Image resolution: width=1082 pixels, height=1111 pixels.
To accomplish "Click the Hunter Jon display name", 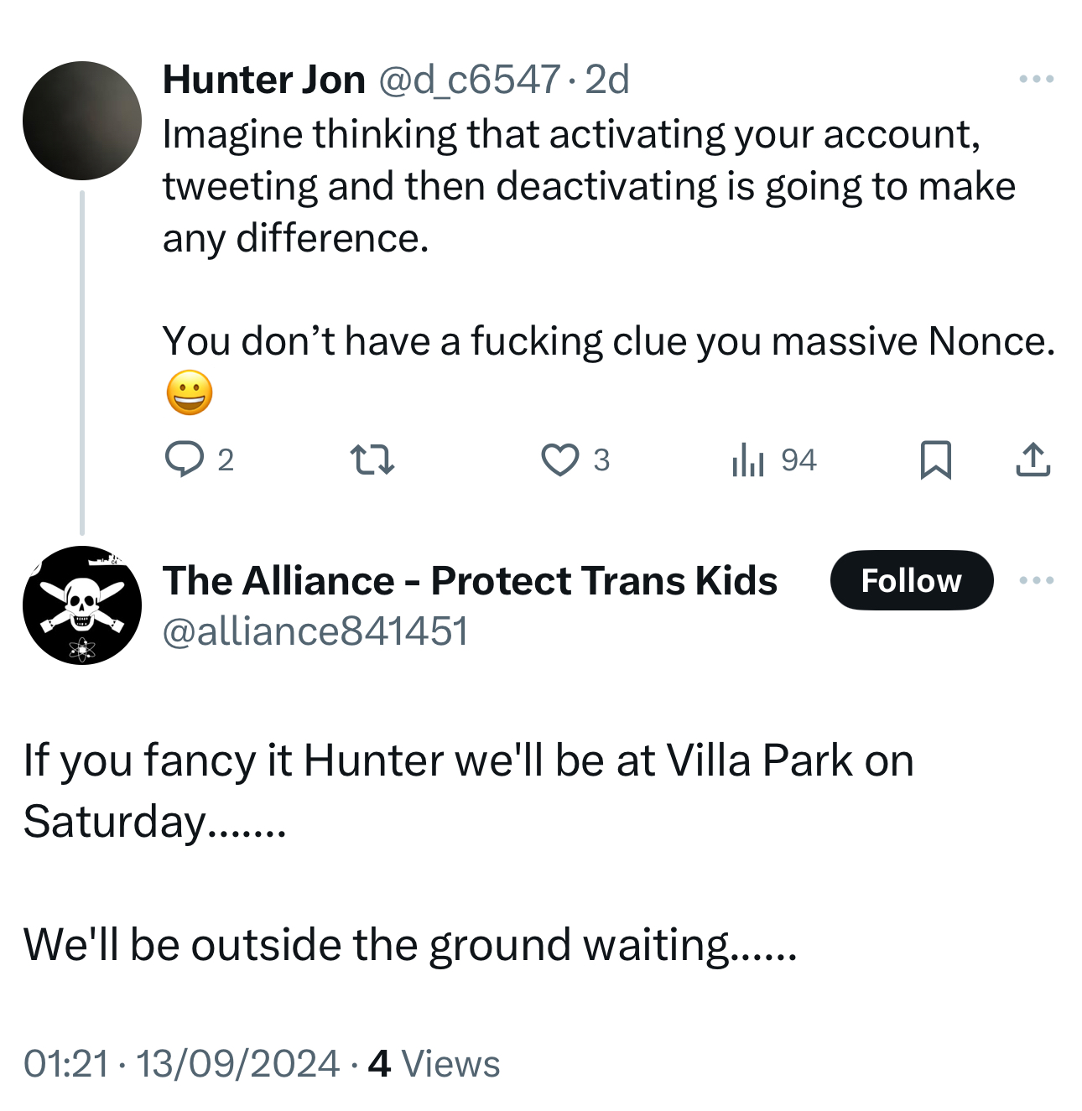I will (264, 80).
